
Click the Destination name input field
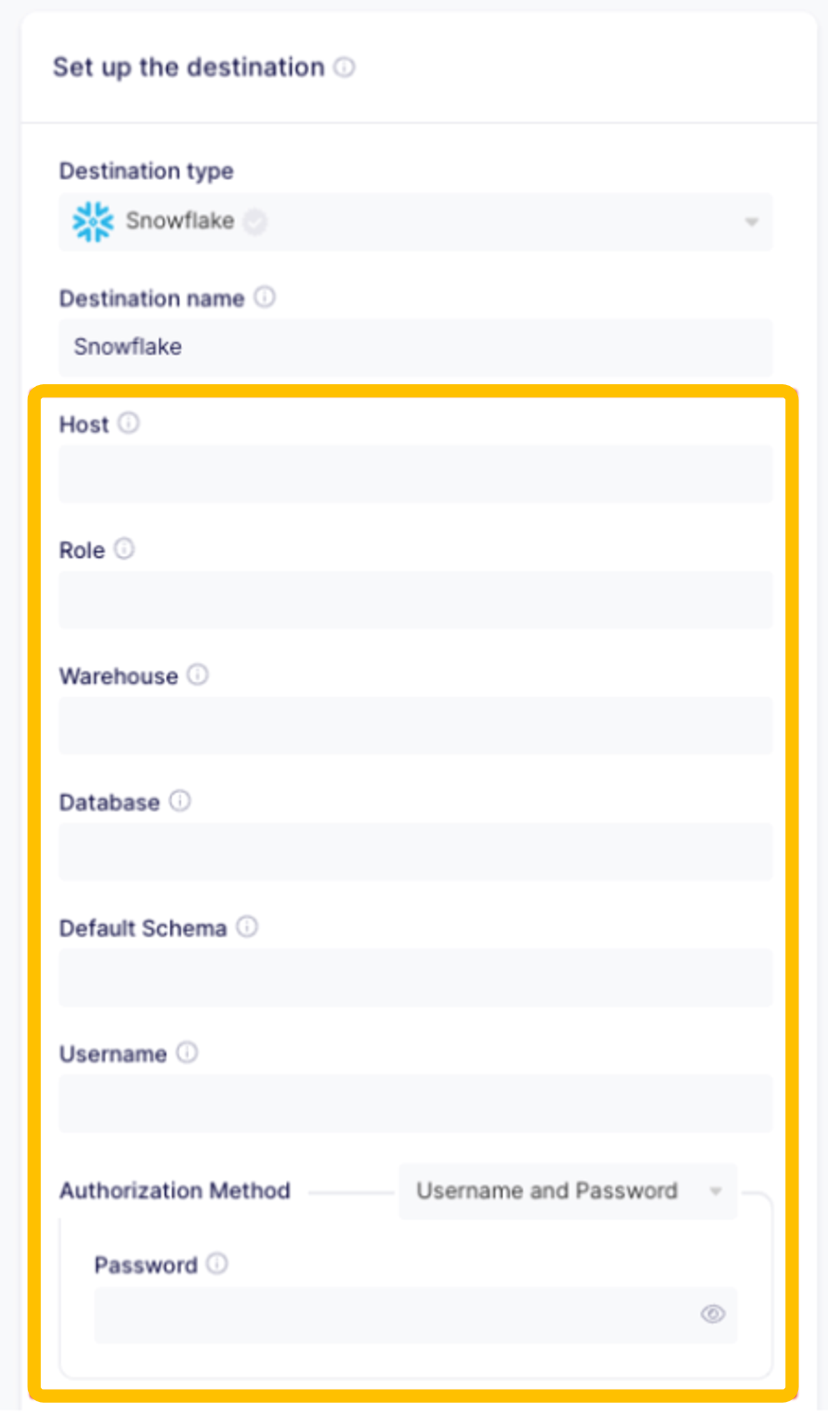[x=416, y=347]
